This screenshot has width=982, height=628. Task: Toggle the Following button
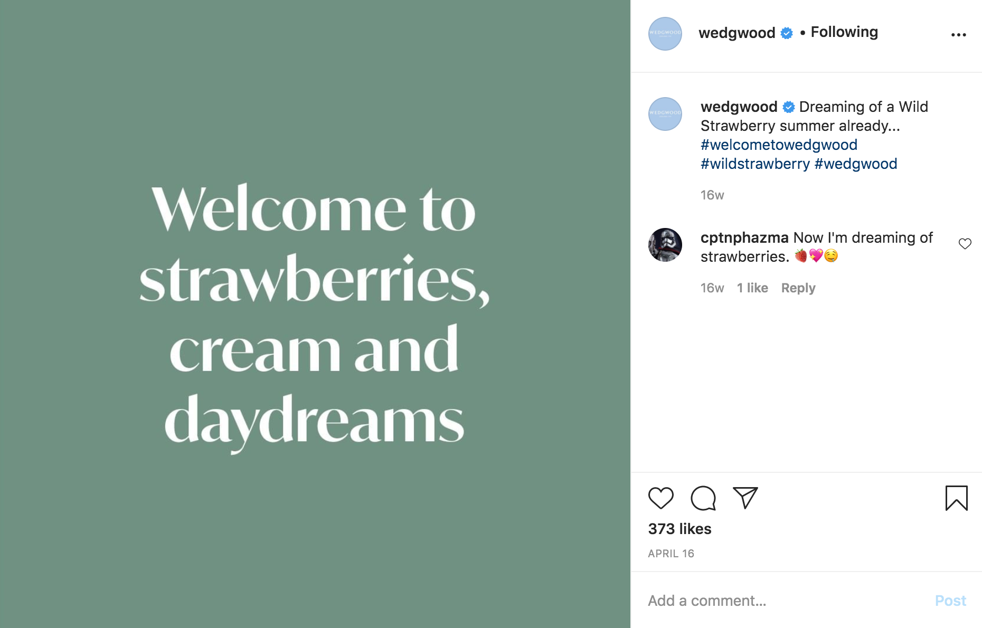pos(844,32)
